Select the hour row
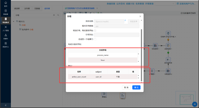 (103, 60)
